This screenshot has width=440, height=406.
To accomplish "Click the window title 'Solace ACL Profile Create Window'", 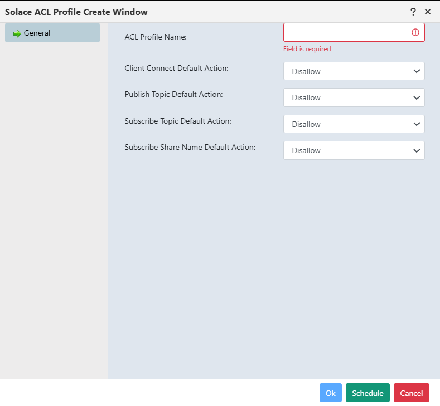I will click(x=76, y=12).
